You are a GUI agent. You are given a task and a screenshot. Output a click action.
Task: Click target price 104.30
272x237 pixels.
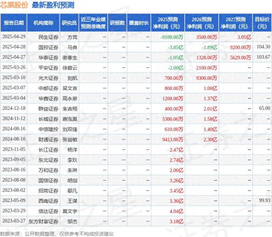(263, 47)
